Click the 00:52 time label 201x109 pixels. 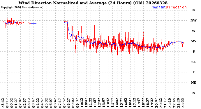click(x=12, y=103)
